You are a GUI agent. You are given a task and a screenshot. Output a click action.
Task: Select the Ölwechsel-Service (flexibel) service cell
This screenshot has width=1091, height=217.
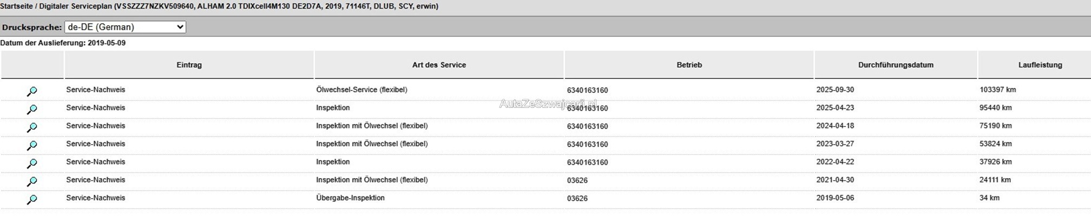pyautogui.click(x=362, y=90)
